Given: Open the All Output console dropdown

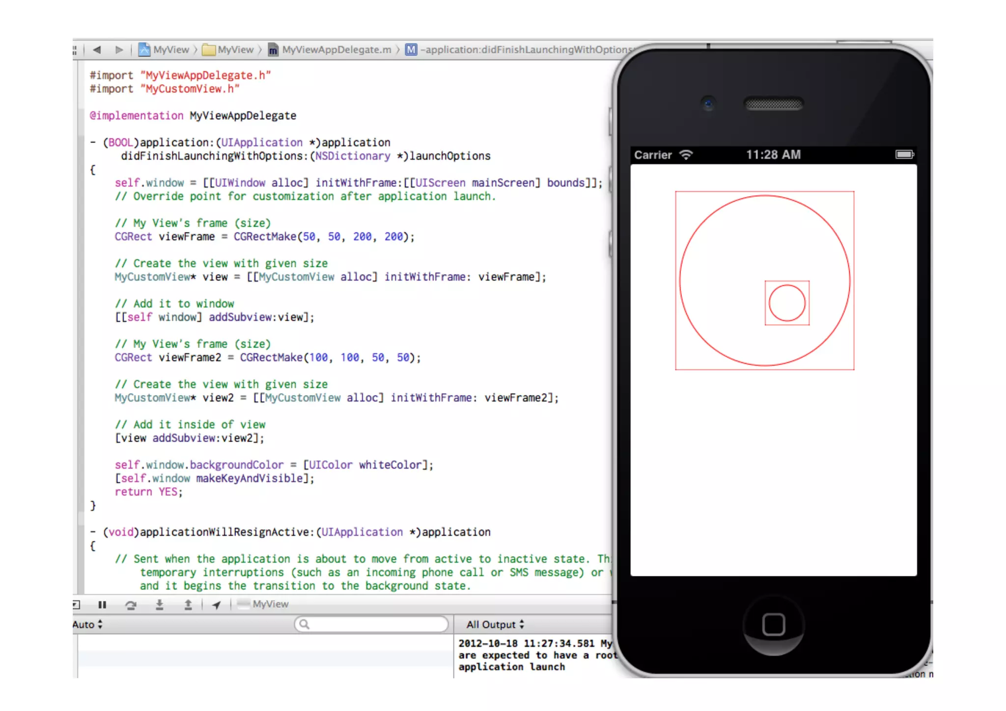Looking at the screenshot, I should click(495, 625).
